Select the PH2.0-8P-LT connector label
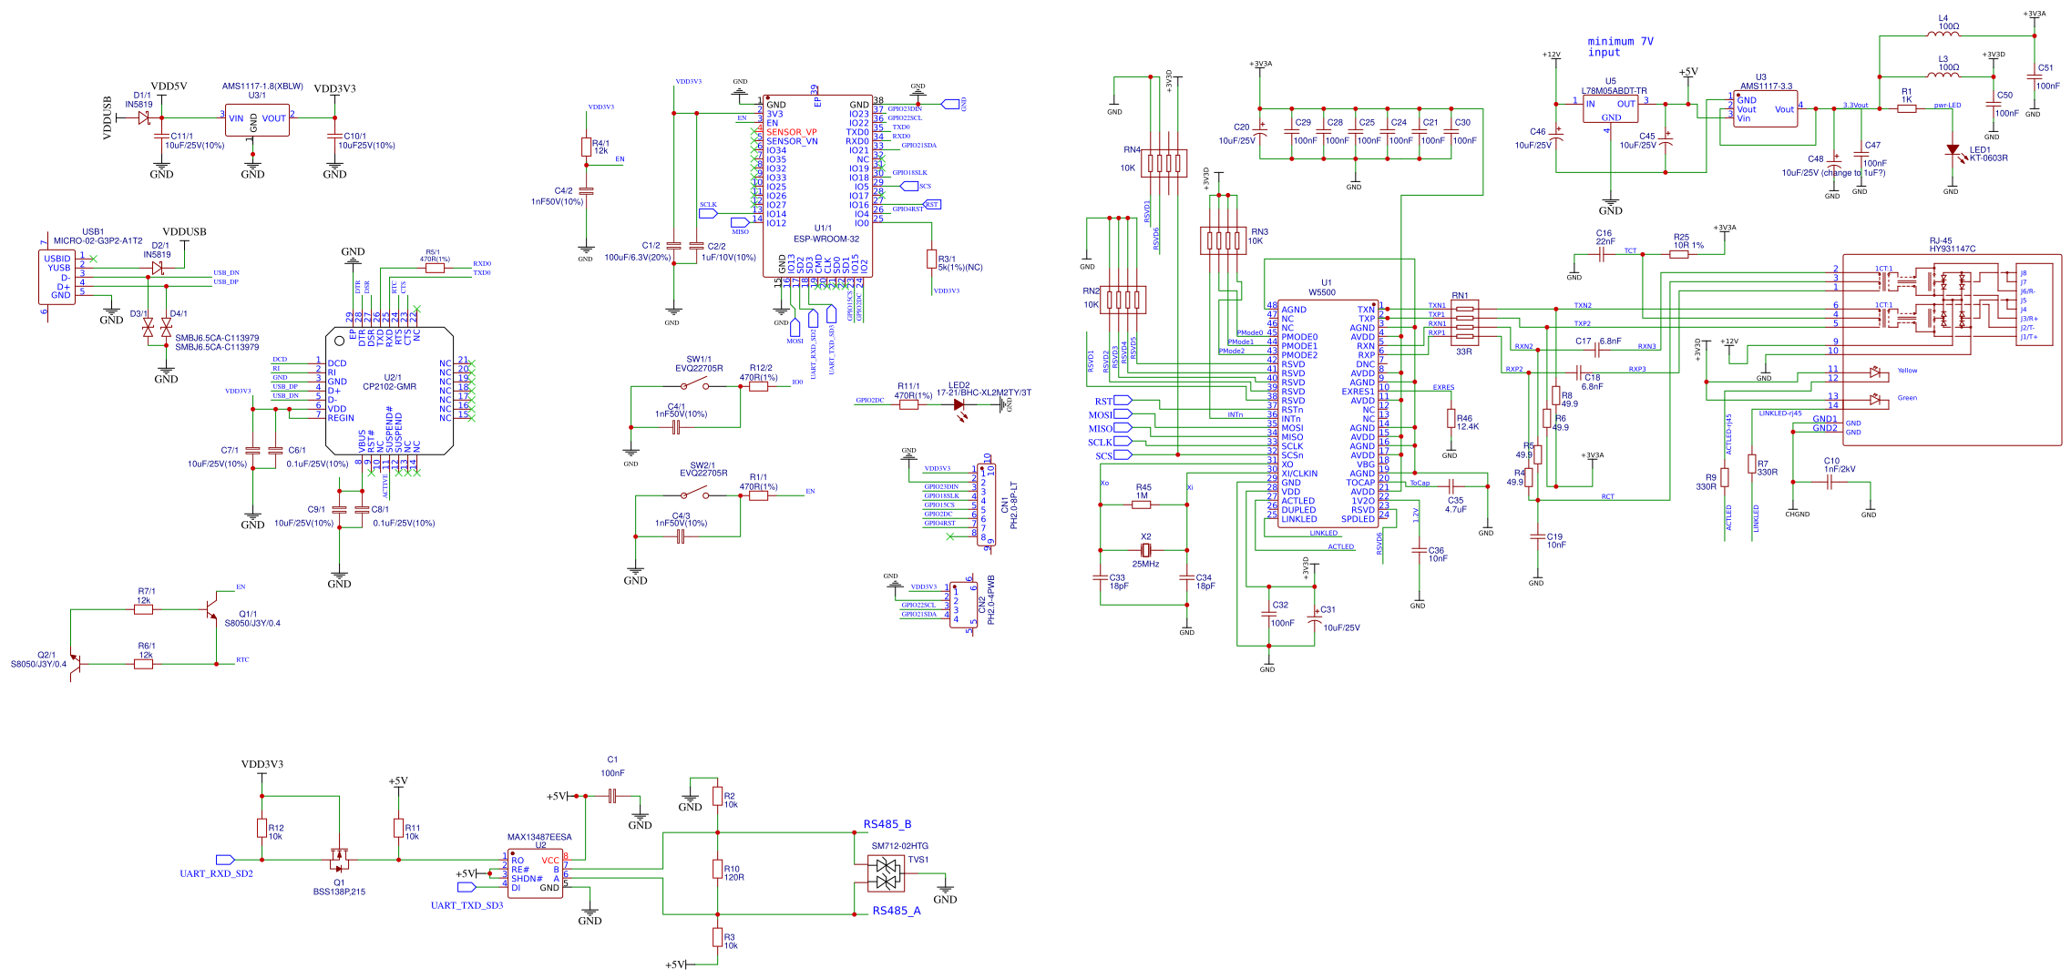 coord(1013,505)
